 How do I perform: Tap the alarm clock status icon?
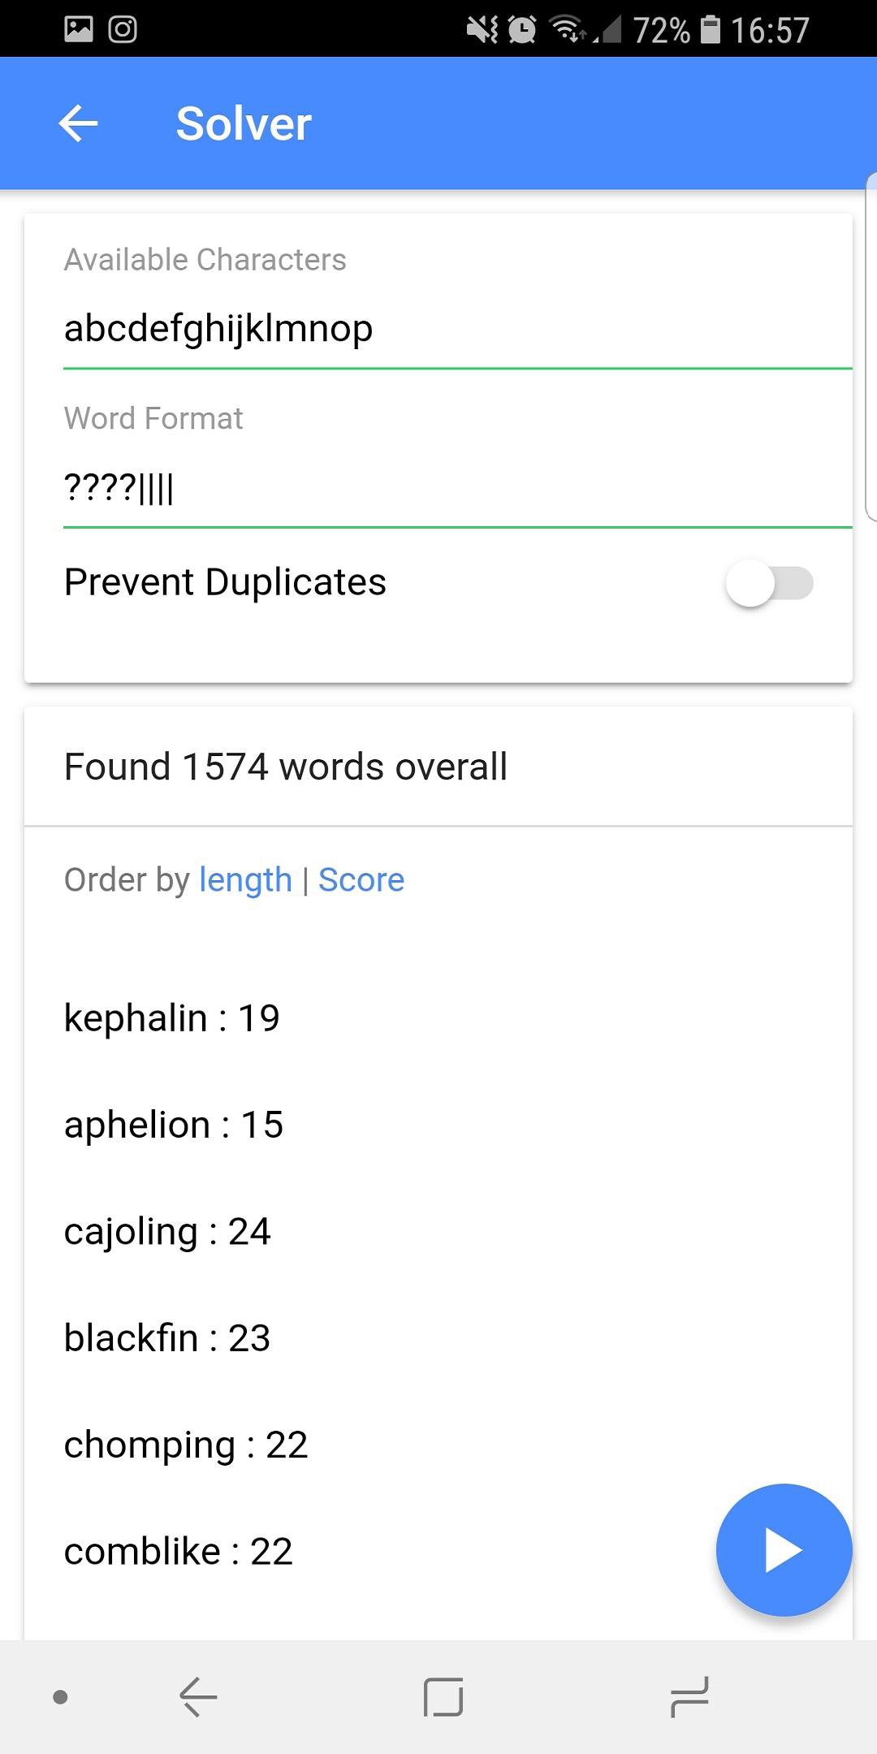[522, 30]
